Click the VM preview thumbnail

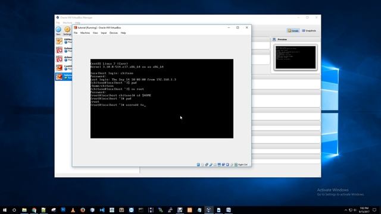(x=295, y=58)
